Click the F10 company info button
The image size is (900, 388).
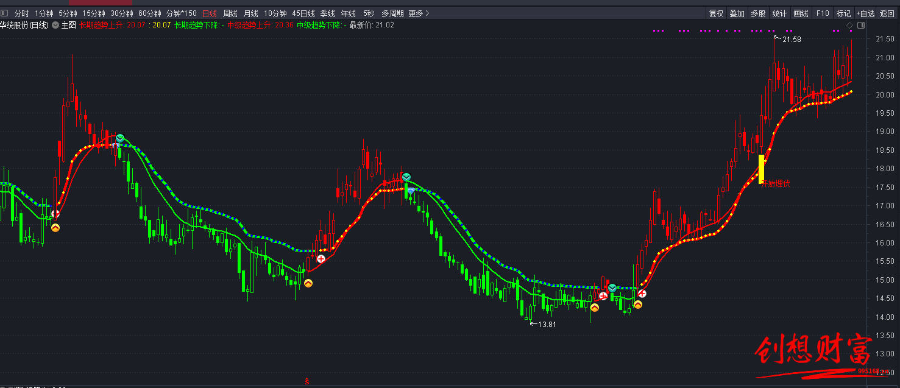pyautogui.click(x=823, y=13)
